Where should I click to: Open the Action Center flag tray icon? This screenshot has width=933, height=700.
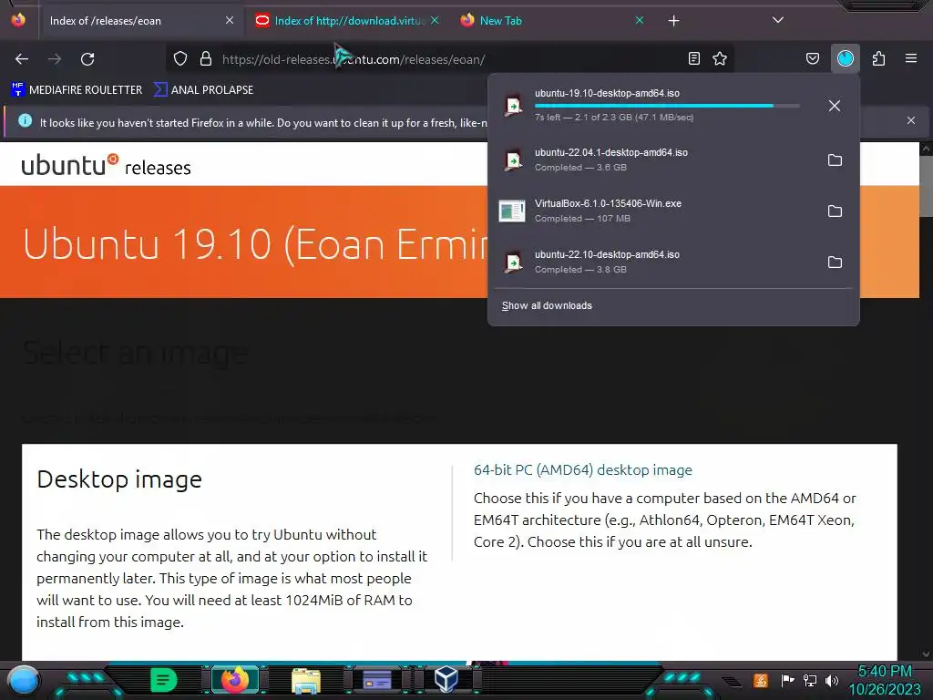(x=787, y=680)
